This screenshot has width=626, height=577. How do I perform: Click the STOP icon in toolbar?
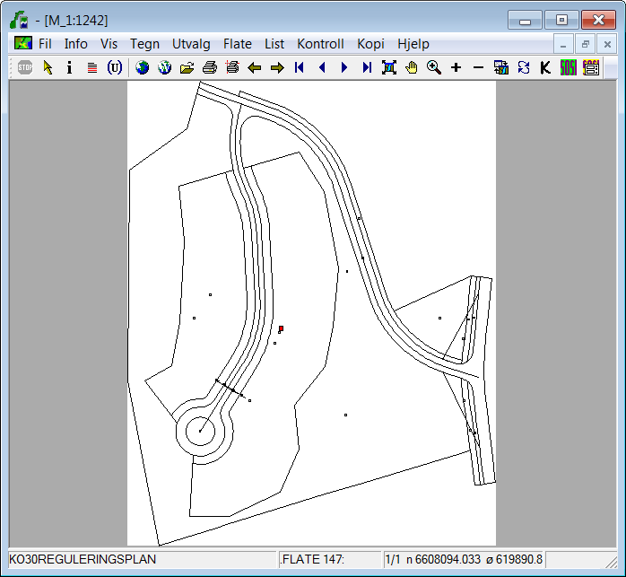25,67
